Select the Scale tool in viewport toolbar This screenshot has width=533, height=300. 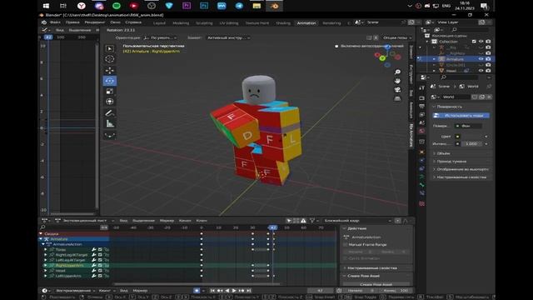pyautogui.click(x=109, y=91)
